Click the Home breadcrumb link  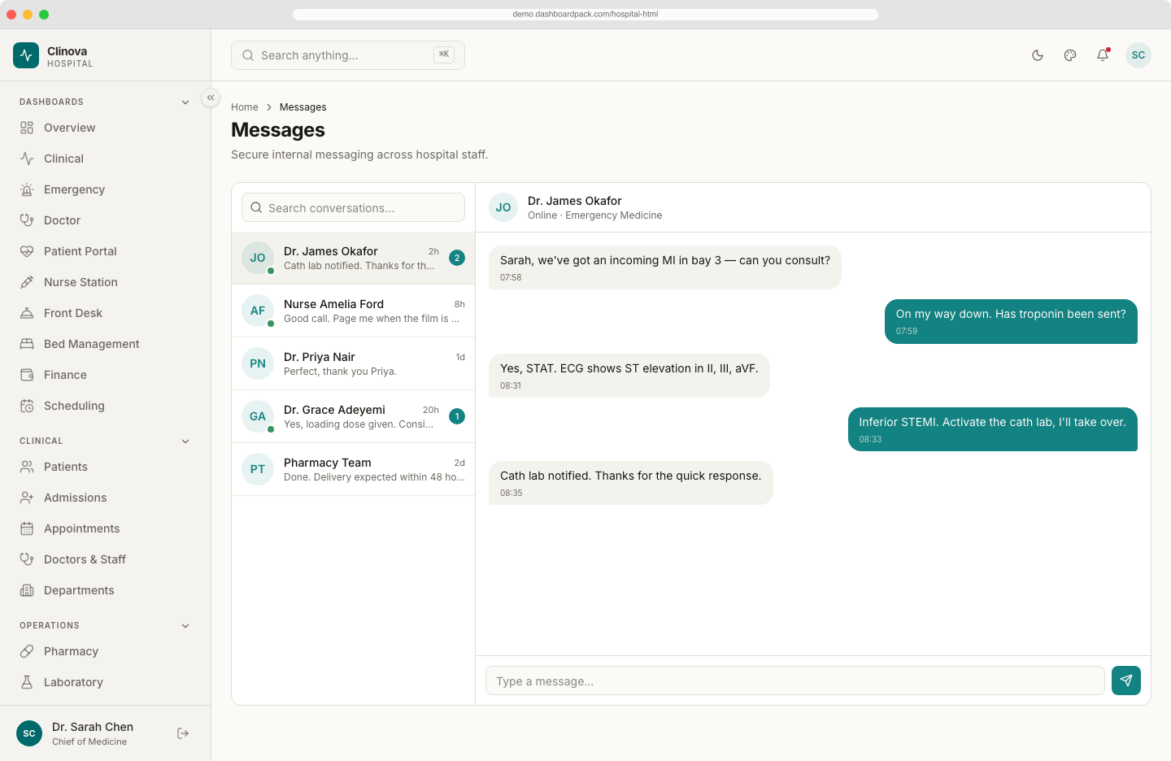tap(244, 107)
